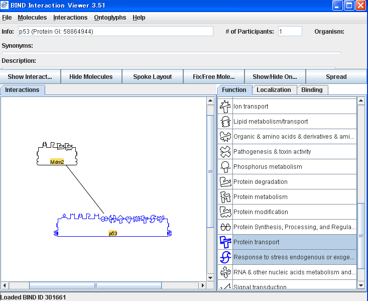
Task: Select the 'Phosphorus metabolism' row text
Action: point(268,167)
